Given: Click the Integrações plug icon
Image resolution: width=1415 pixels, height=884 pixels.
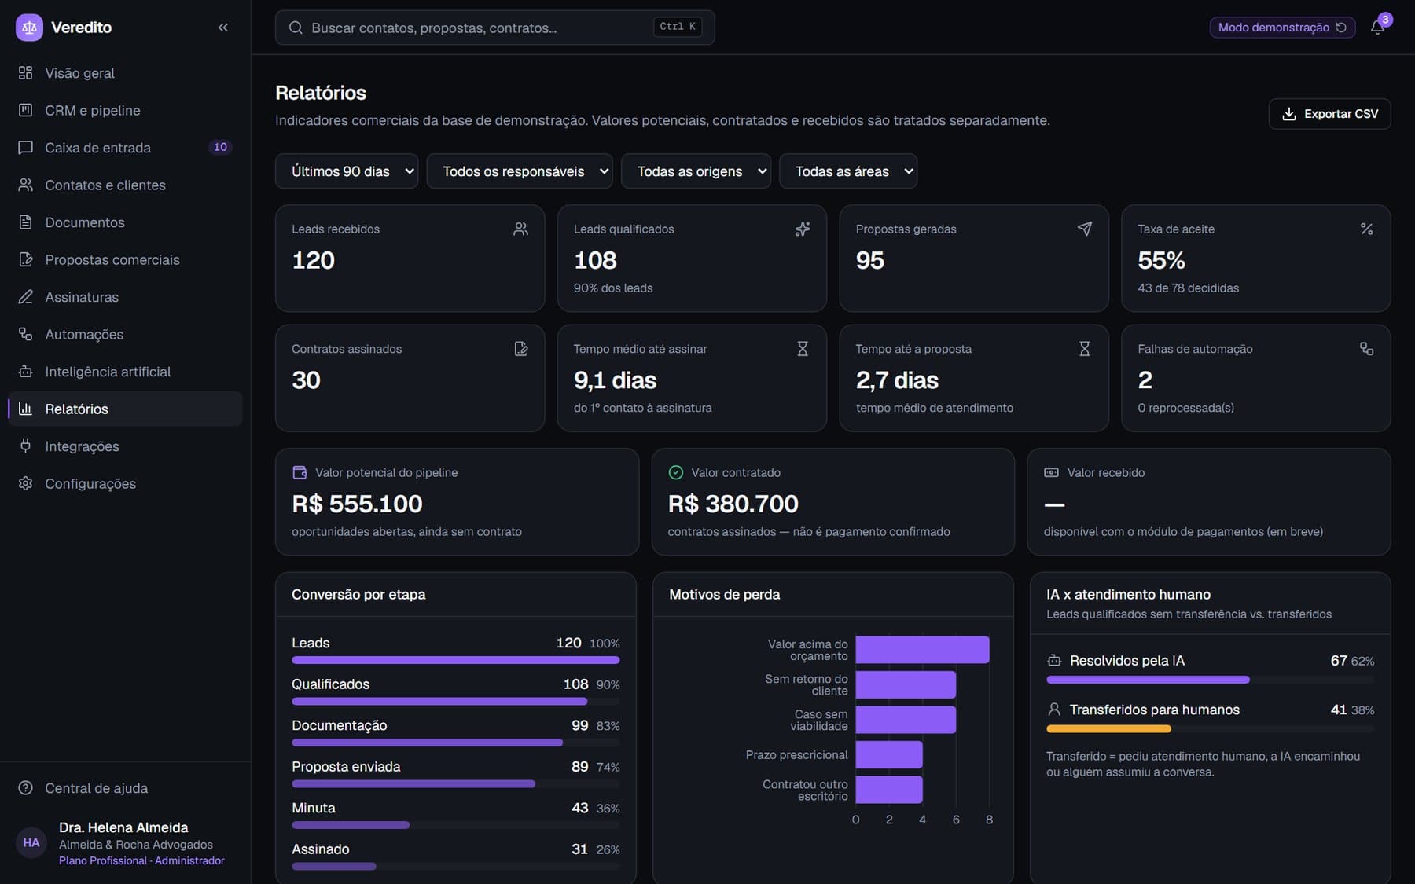Looking at the screenshot, I should point(26,446).
